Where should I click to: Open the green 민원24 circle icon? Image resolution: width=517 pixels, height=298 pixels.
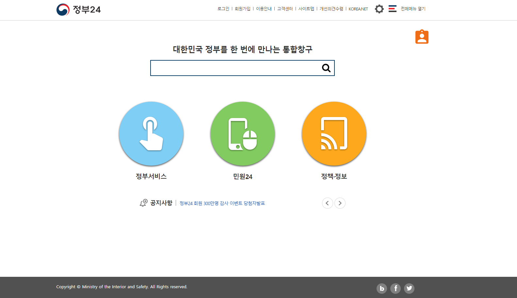242,134
